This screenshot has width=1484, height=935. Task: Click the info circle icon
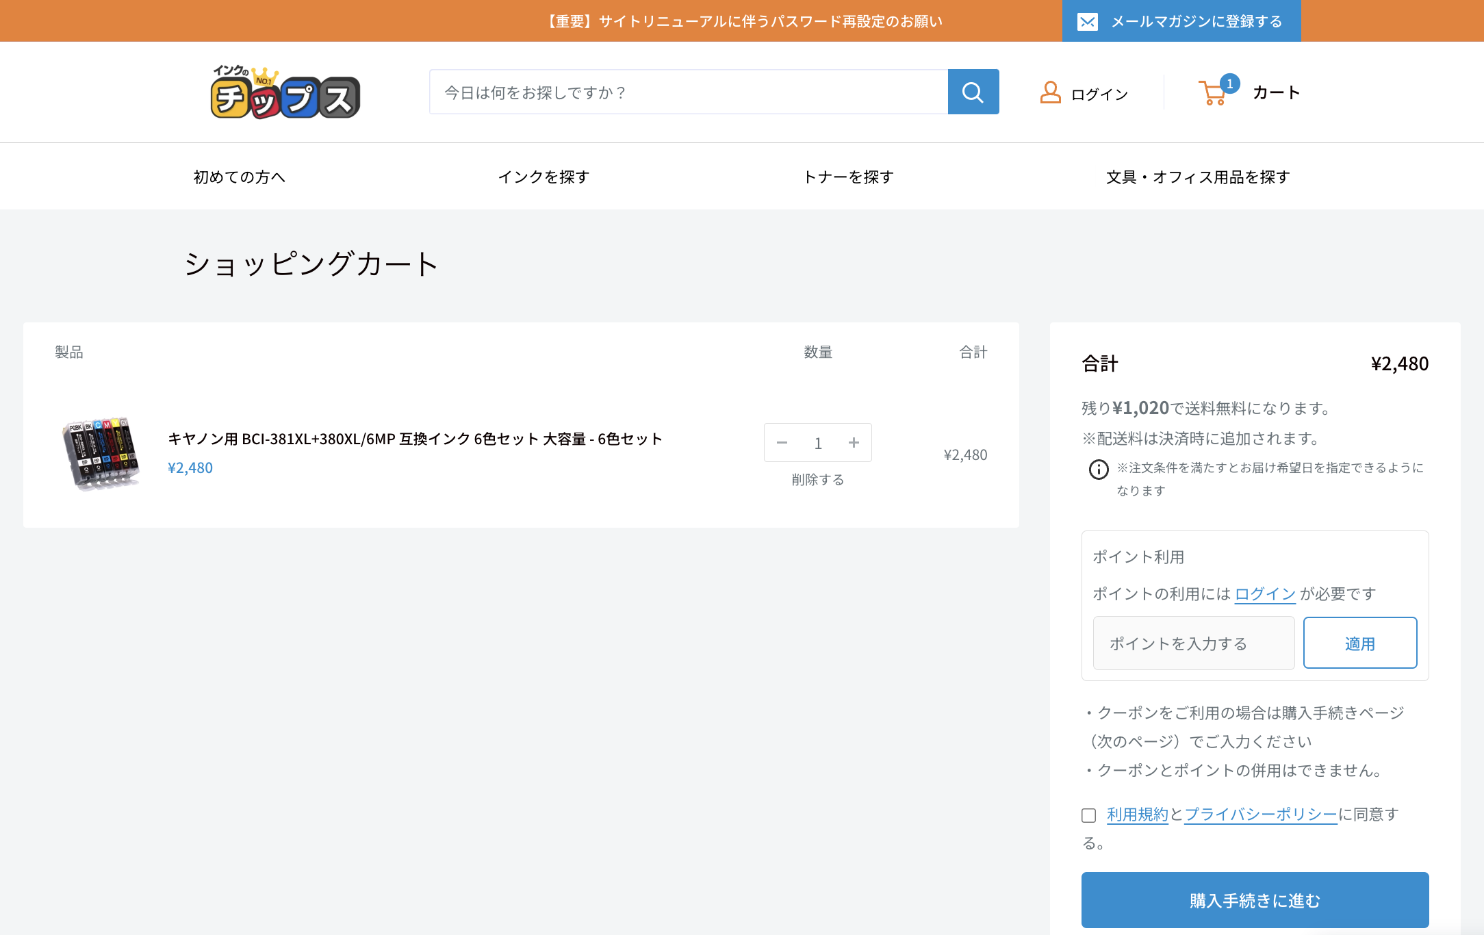1099,470
